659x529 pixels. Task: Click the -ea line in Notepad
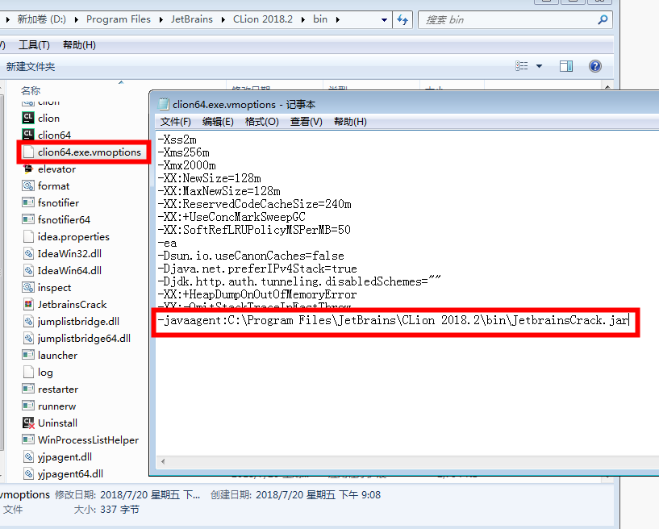pos(167,243)
